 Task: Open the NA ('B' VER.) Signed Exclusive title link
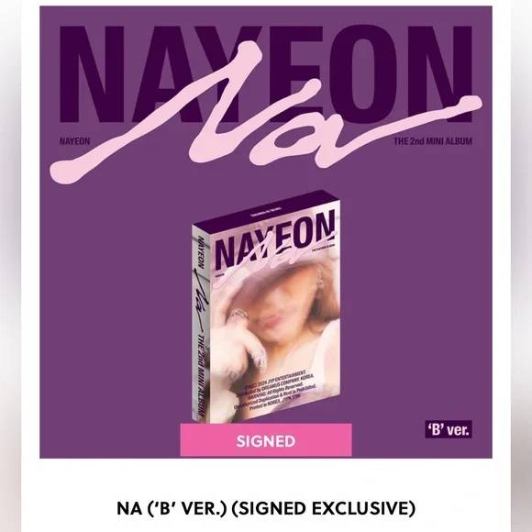[x=266, y=508]
